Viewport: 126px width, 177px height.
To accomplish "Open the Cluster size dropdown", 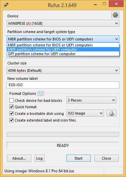I will click(63, 70).
